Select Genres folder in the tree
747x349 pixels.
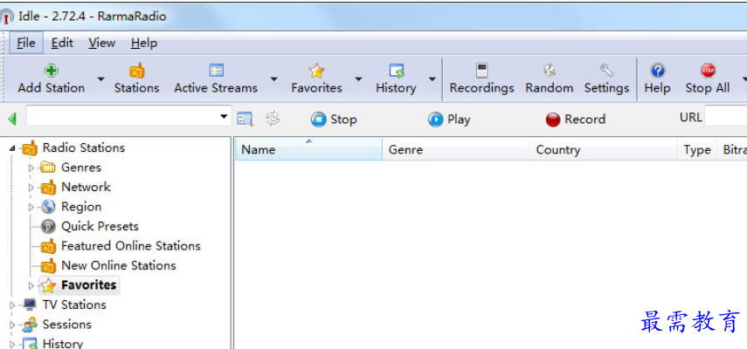tap(81, 168)
